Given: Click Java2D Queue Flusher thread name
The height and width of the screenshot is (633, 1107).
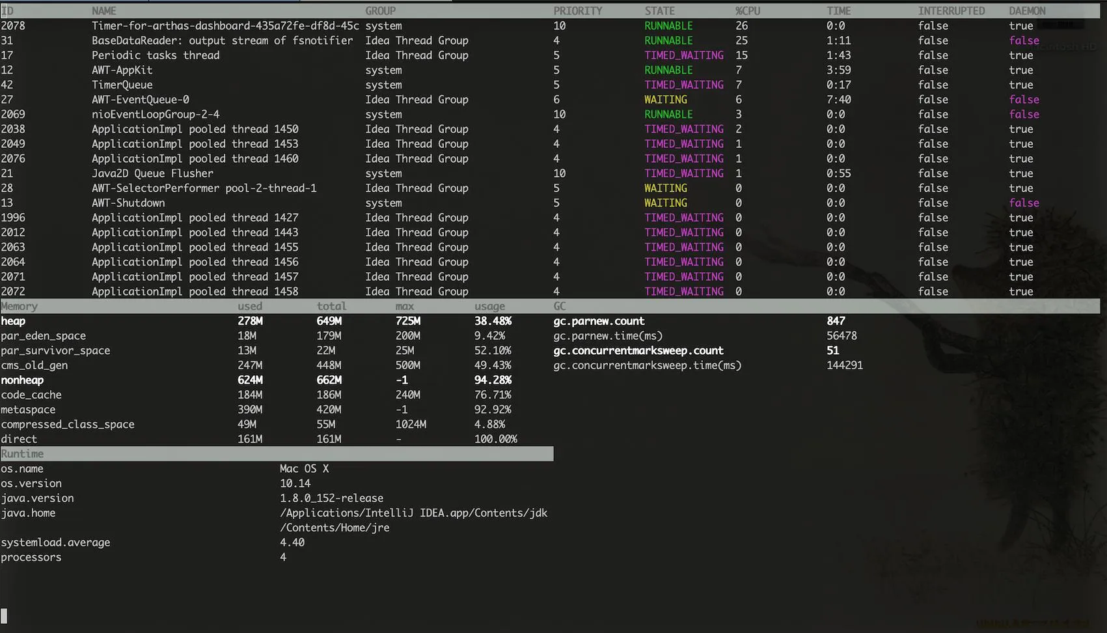Looking at the screenshot, I should [x=152, y=173].
